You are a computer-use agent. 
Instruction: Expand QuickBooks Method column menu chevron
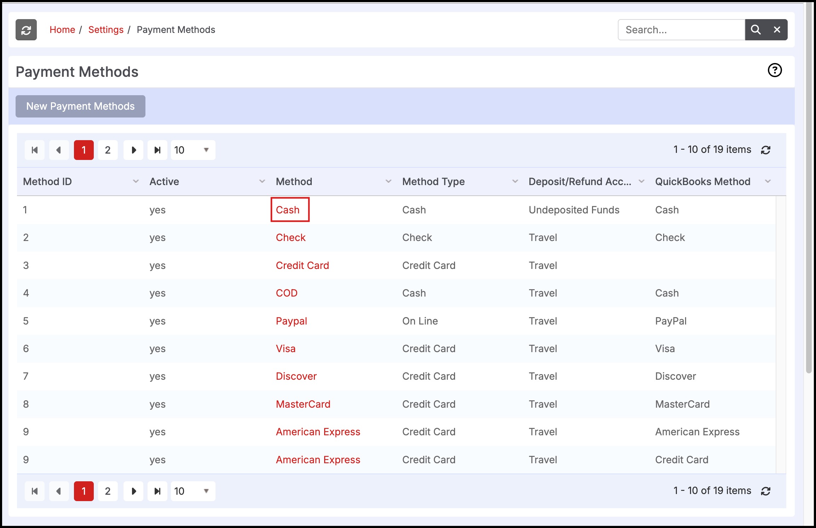[x=768, y=182]
